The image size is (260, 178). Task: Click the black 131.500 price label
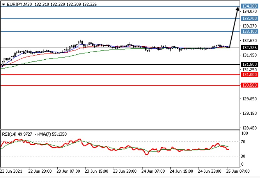[x=249, y=64]
